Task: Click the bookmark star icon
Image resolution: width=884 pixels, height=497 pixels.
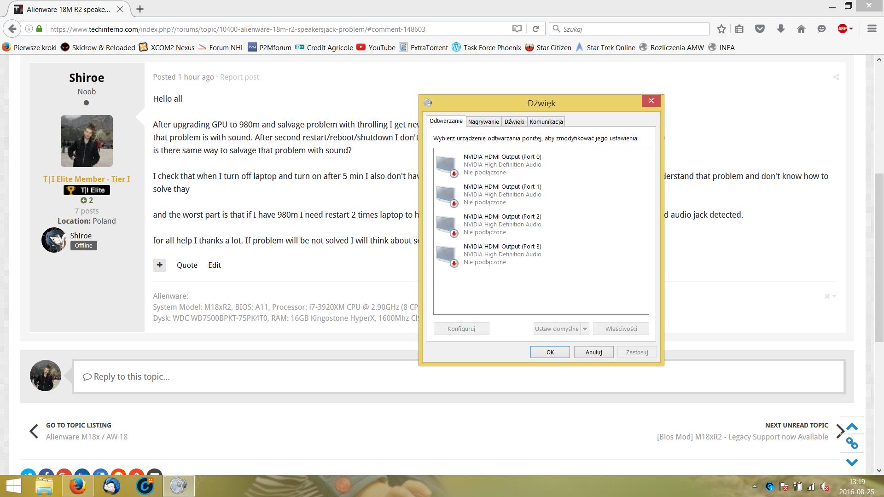Action: tap(721, 29)
